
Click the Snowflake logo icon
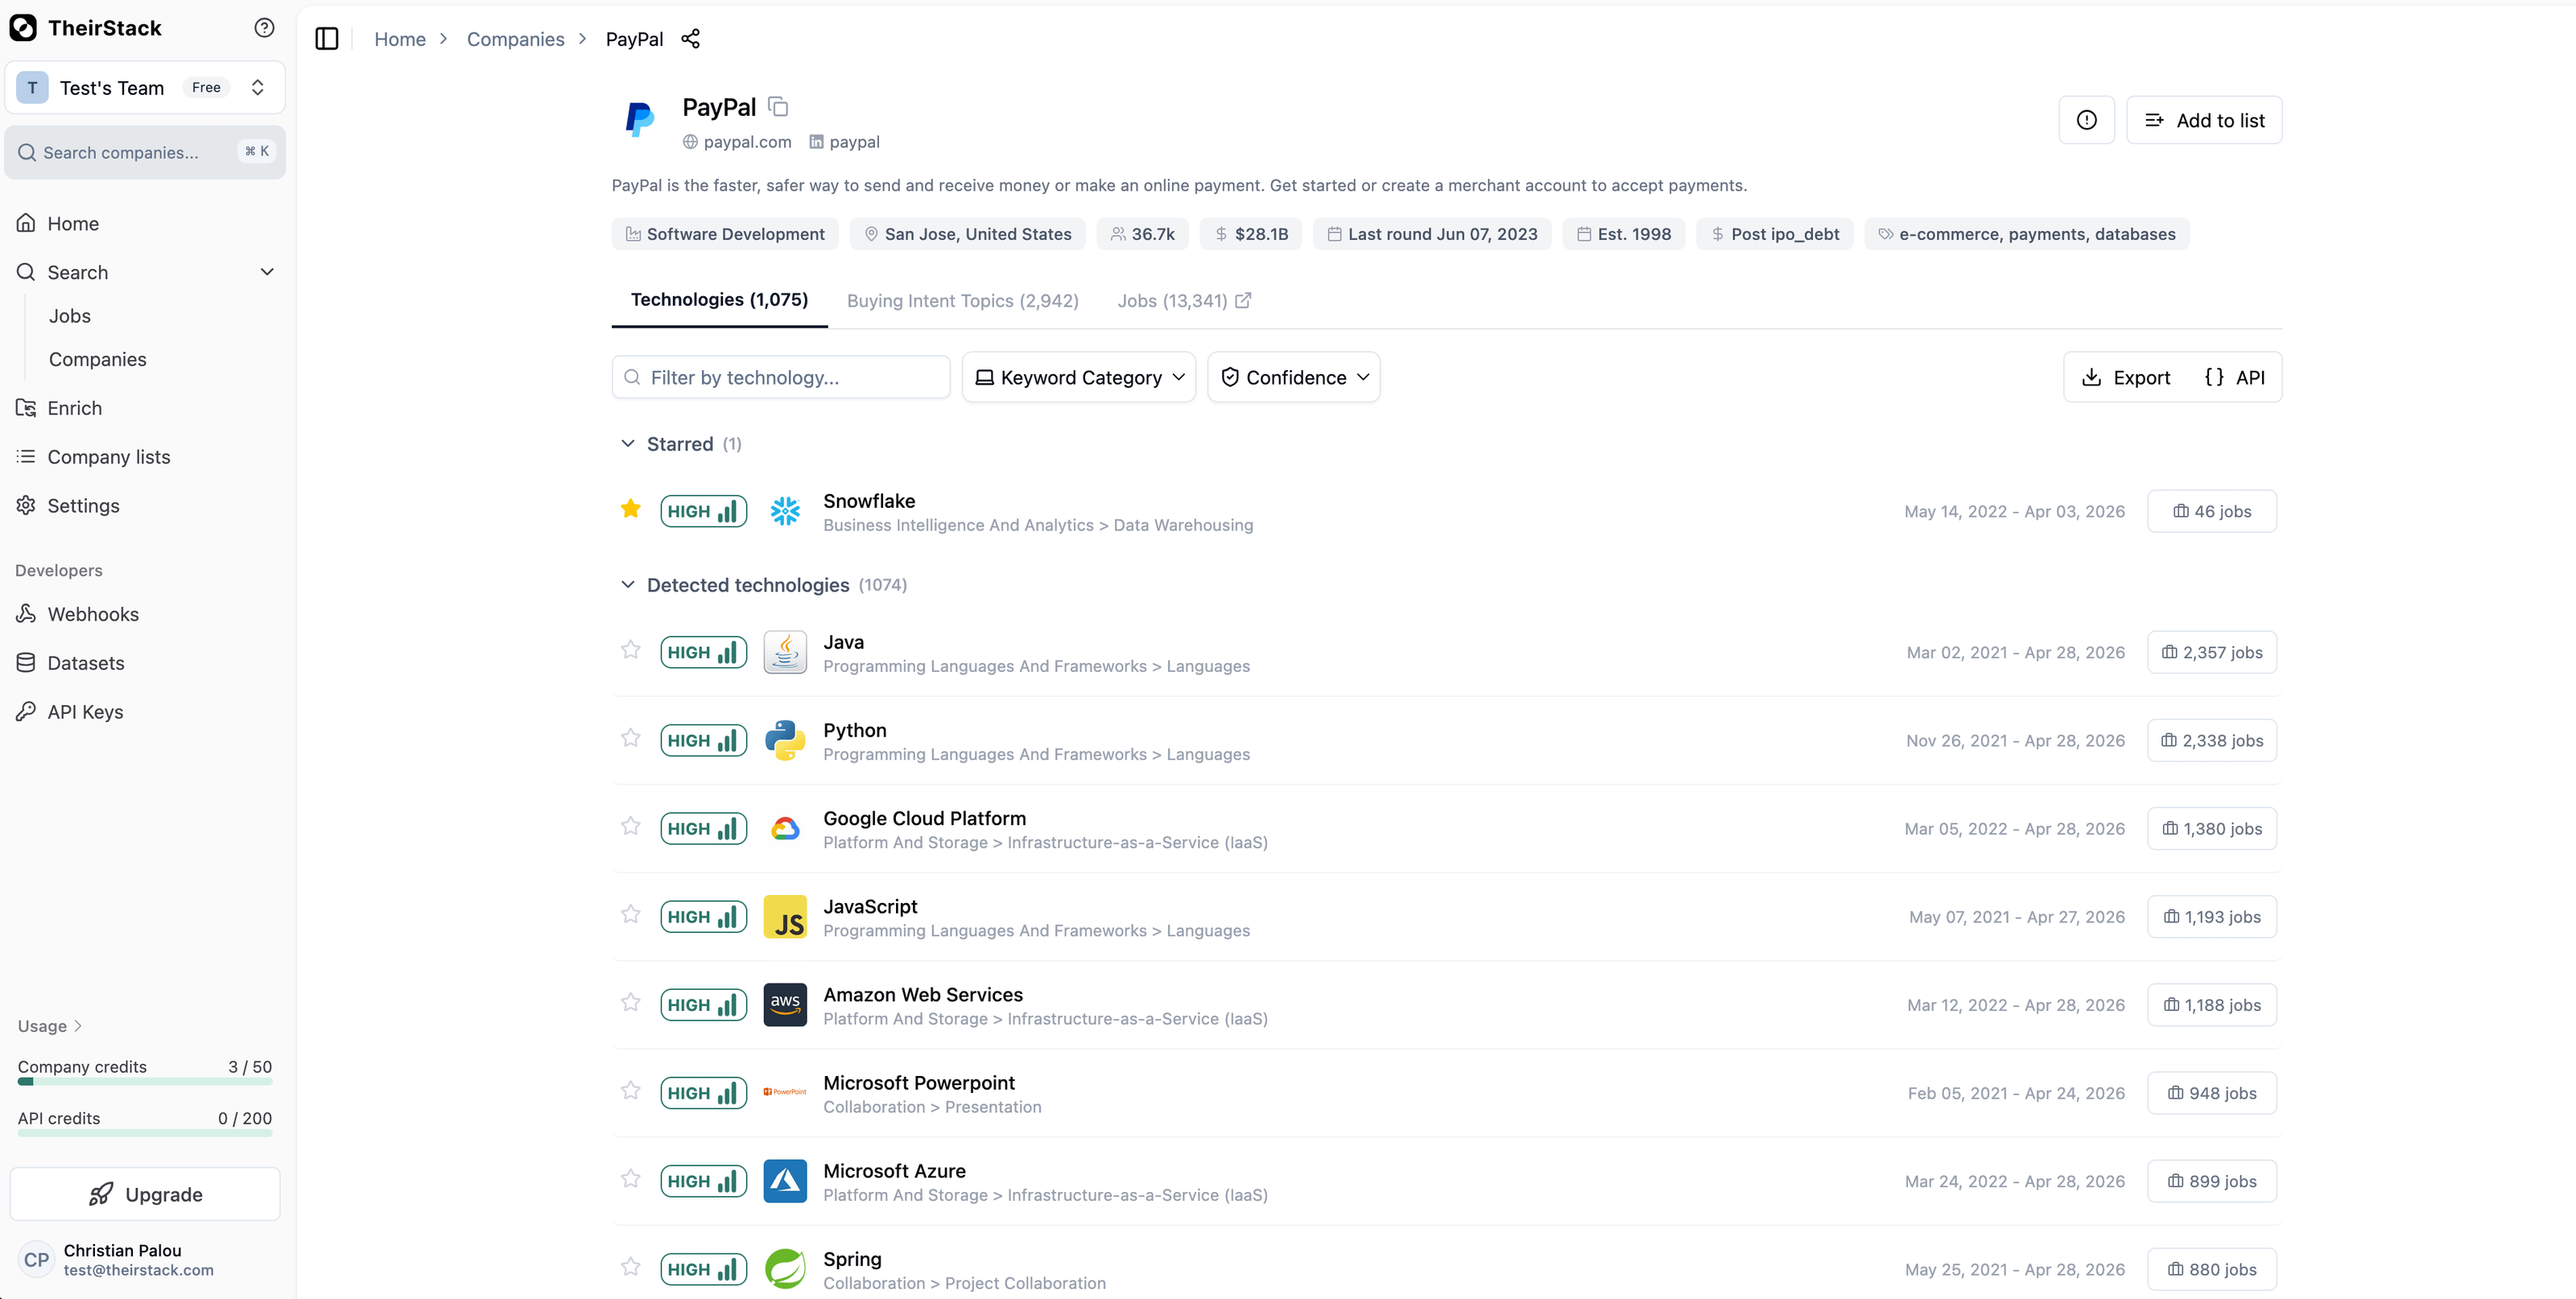click(x=785, y=511)
